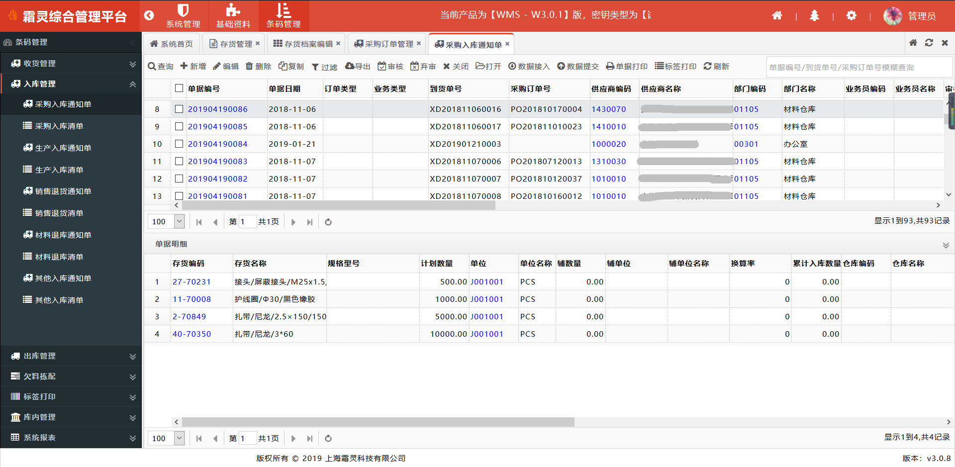955x467 pixels.
Task: Tick the checkbox for row 201904190084
Action: pos(179,144)
